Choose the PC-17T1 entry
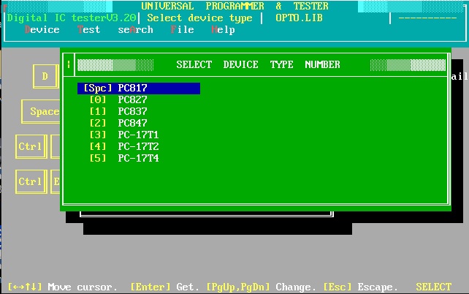The height and width of the screenshot is (294, 469). (x=124, y=135)
